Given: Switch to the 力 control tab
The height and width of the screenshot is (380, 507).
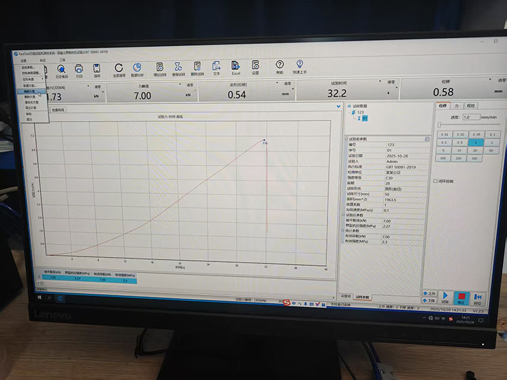Looking at the screenshot, I should [x=457, y=106].
